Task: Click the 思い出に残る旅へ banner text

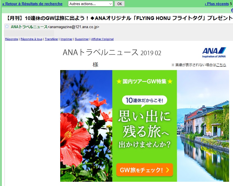Action: [144, 124]
